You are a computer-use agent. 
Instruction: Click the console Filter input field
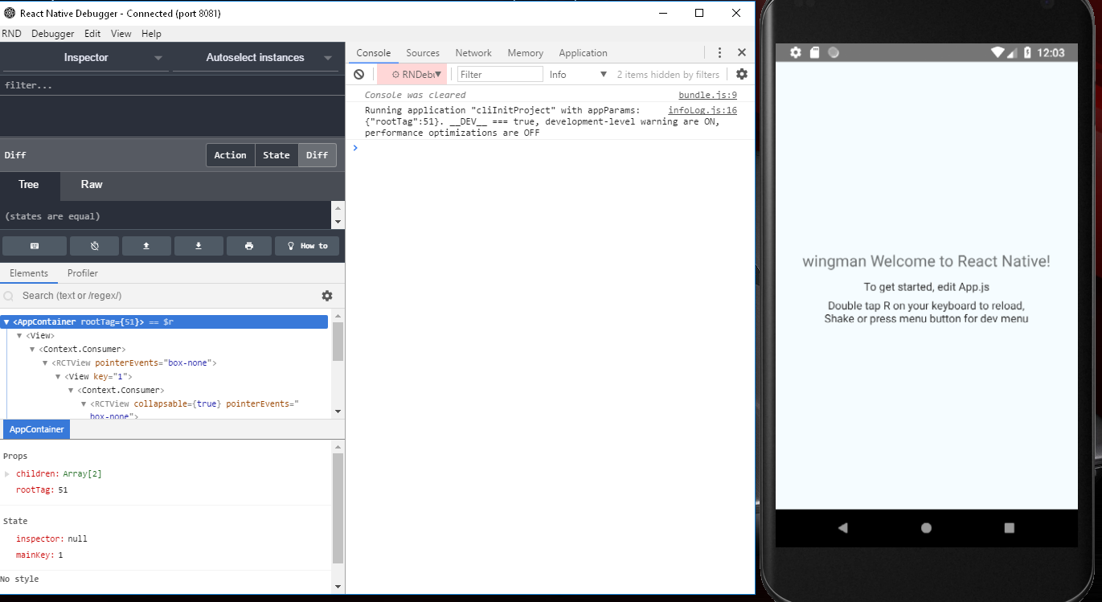tap(499, 74)
